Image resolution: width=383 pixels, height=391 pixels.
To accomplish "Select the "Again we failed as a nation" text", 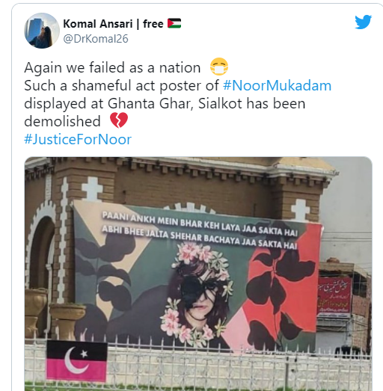I will [x=112, y=67].
